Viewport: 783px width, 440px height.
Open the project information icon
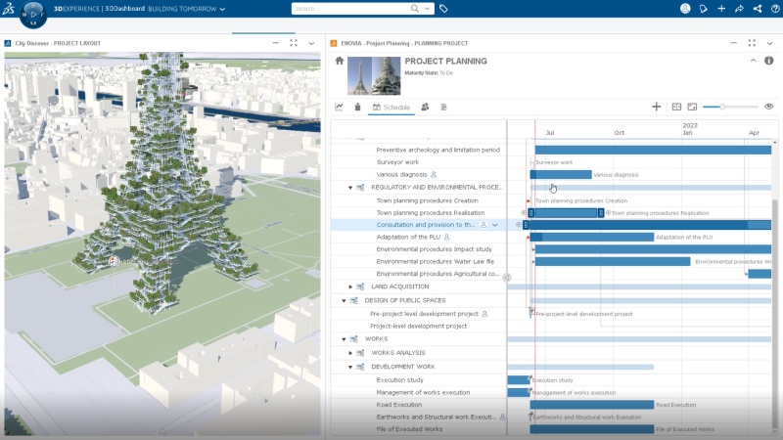pos(768,61)
